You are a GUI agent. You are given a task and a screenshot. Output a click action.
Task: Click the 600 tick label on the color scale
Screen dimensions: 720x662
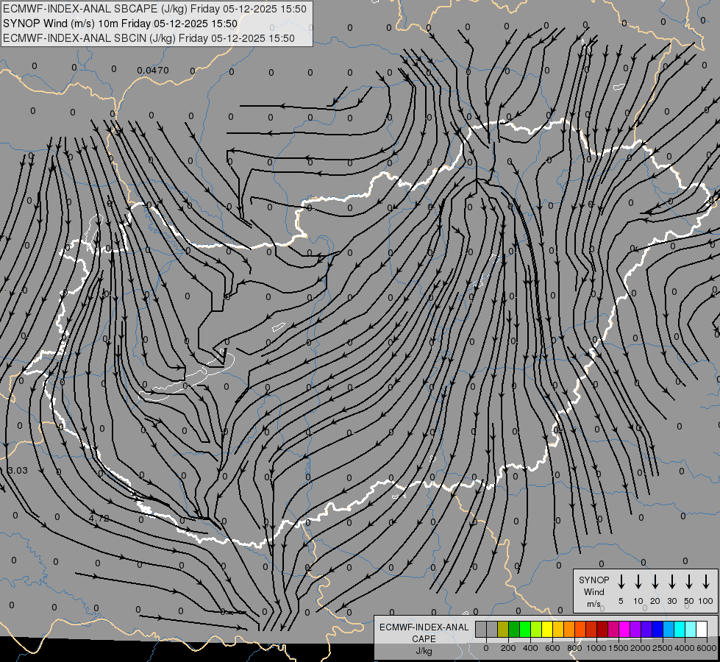(552, 648)
